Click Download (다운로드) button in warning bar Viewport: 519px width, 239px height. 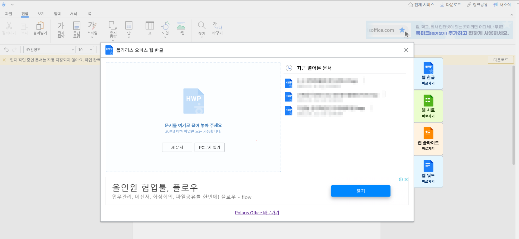pyautogui.click(x=501, y=60)
